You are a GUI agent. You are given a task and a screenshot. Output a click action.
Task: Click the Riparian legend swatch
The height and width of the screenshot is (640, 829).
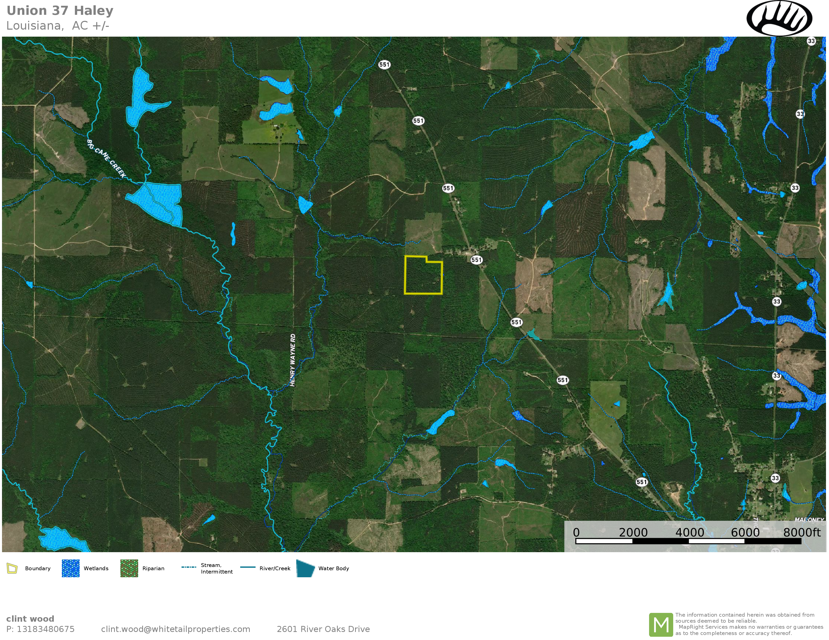(x=129, y=568)
